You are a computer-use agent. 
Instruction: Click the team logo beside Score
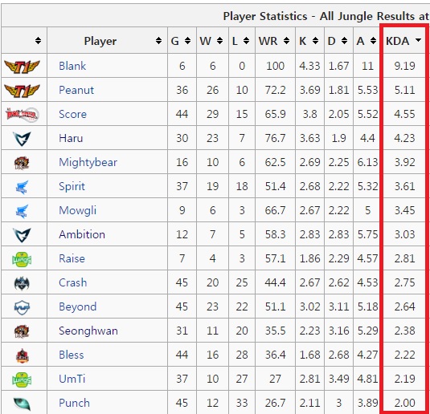22,115
